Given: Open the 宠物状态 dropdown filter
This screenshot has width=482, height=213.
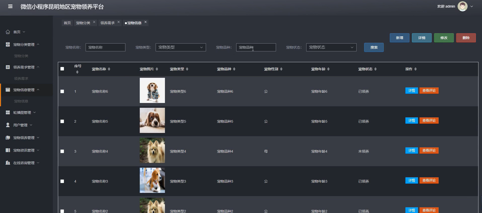Looking at the screenshot, I should [331, 47].
